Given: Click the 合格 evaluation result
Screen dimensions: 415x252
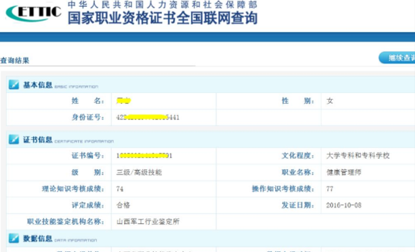Looking at the screenshot, I should (x=123, y=205).
